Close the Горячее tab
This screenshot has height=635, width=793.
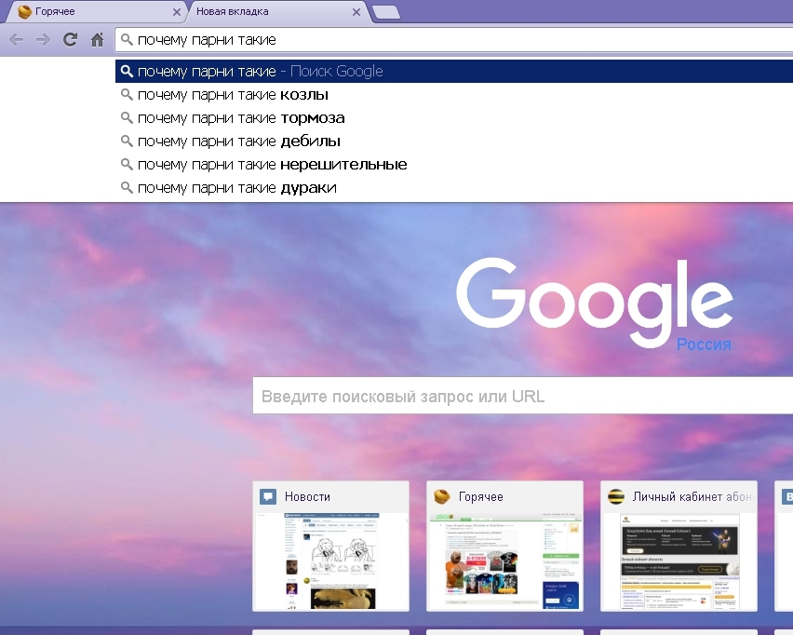(177, 12)
